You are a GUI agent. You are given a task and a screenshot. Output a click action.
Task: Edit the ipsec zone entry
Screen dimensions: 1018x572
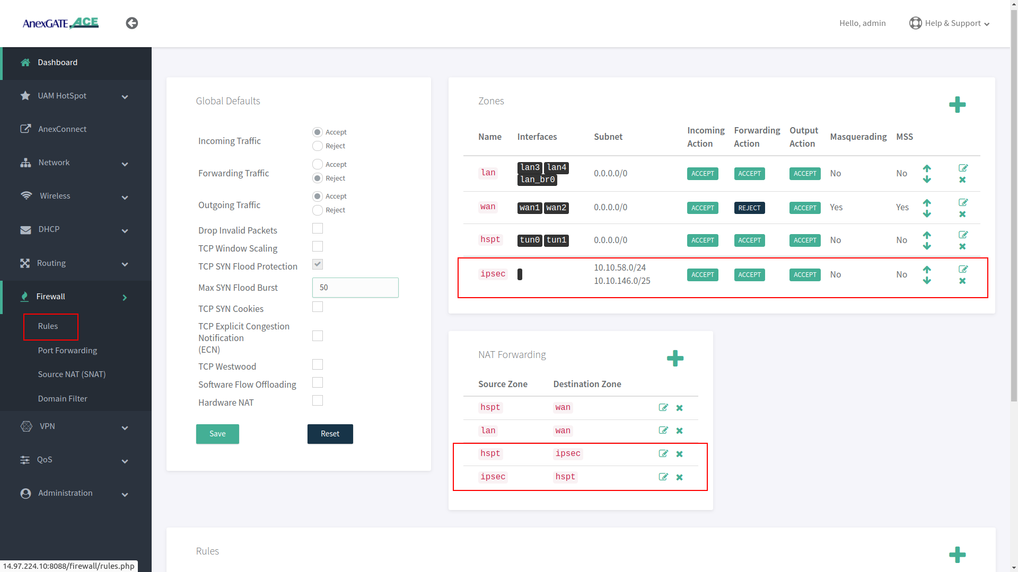963,269
